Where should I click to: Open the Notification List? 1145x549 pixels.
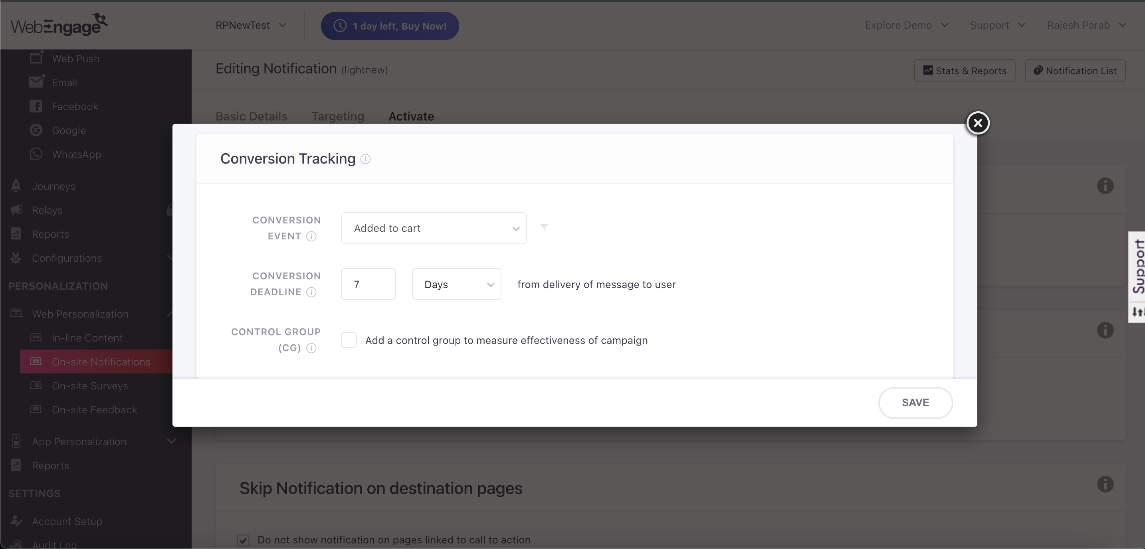(x=1076, y=71)
